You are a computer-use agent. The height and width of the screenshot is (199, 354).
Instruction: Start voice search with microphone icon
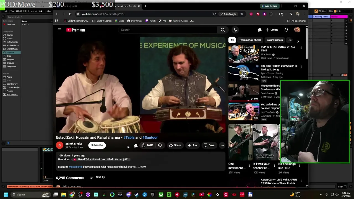click(x=235, y=30)
